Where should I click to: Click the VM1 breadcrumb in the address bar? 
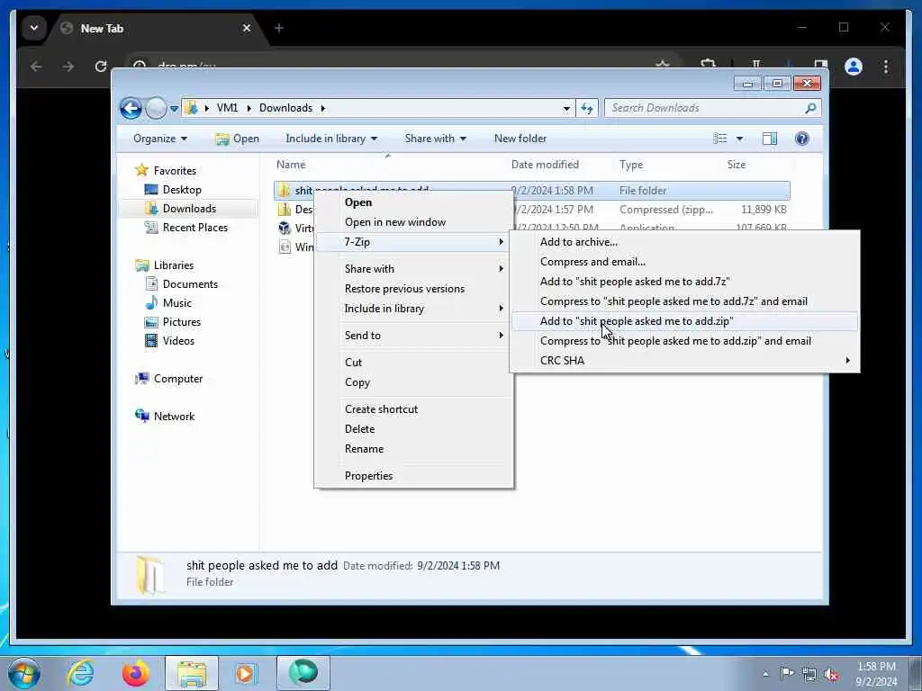coord(227,108)
